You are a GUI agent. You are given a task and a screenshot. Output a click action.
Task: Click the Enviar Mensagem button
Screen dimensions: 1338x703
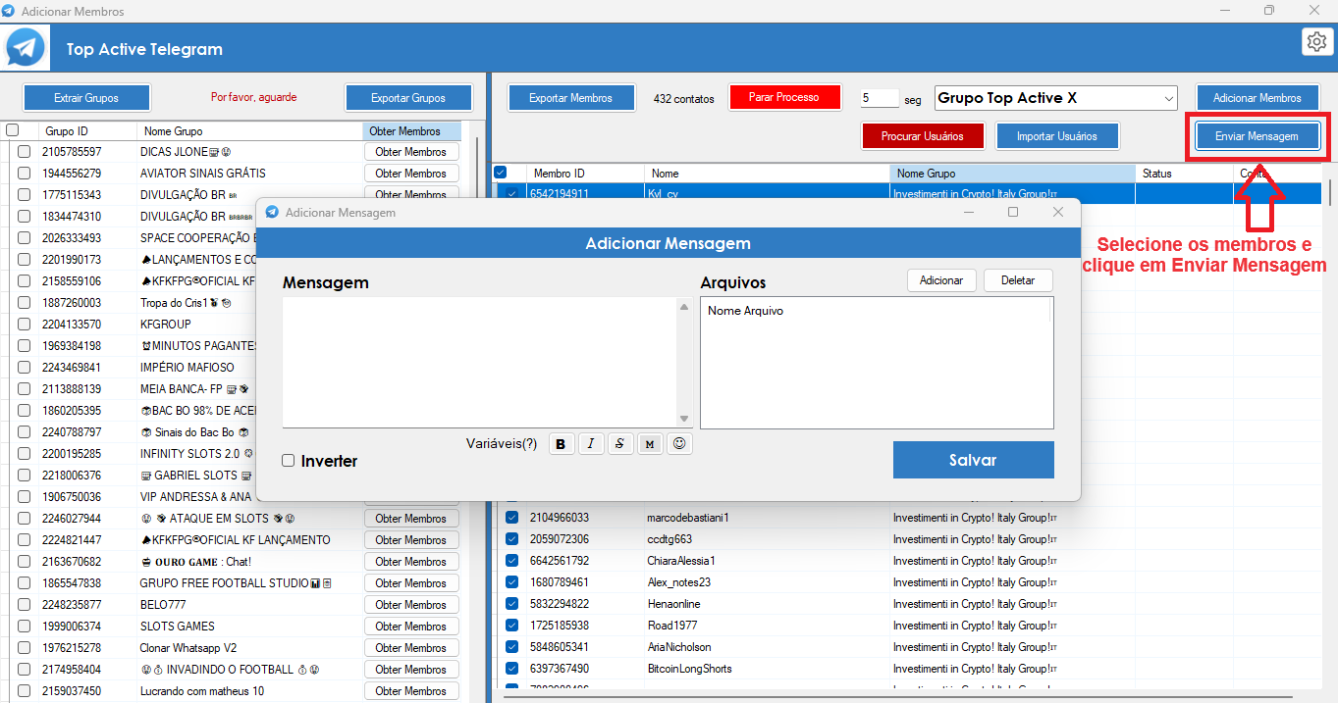(1257, 136)
